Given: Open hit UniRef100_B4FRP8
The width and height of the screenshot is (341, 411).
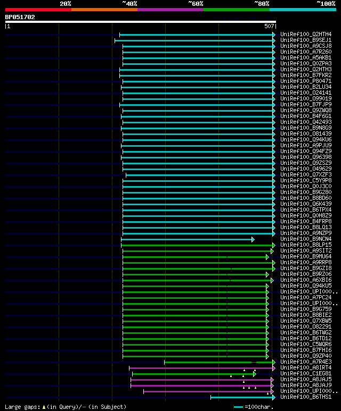Looking at the screenshot, I should (x=306, y=222).
